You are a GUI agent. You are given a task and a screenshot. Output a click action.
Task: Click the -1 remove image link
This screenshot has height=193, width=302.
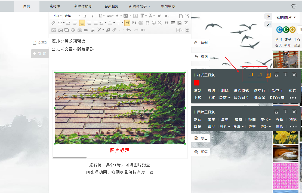tap(260, 75)
